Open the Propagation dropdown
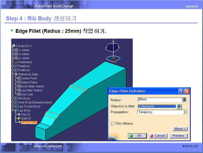 (x=185, y=112)
